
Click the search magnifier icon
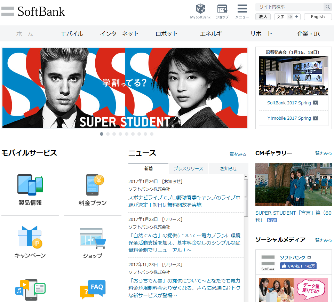pyautogui.click(x=327, y=7)
